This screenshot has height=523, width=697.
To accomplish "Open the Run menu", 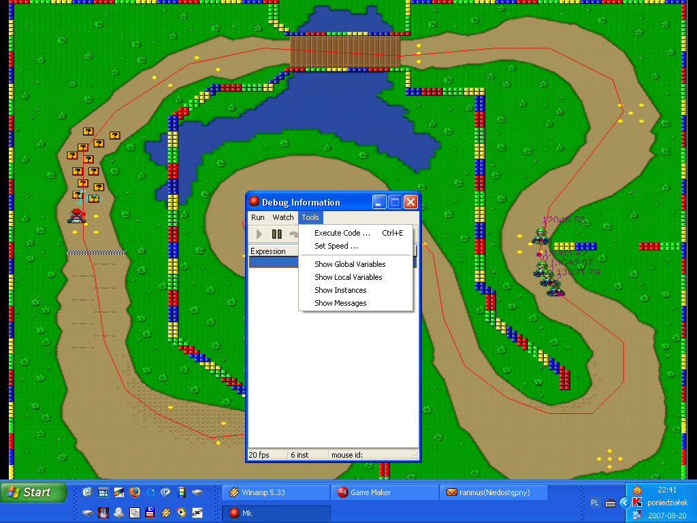I will [258, 217].
